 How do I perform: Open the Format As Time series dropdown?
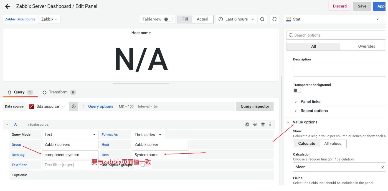[148, 135]
